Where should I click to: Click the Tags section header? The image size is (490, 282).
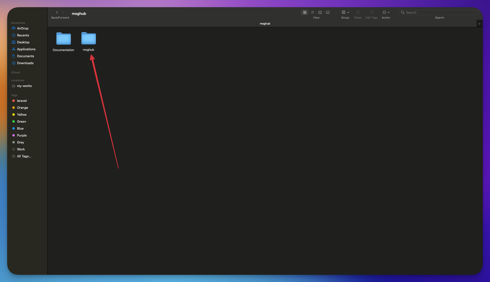tap(14, 95)
